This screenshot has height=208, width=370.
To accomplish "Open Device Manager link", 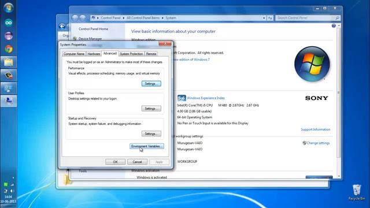I will click(x=90, y=39).
